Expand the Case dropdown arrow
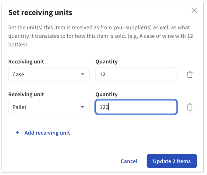This screenshot has width=207, height=175. point(83,74)
